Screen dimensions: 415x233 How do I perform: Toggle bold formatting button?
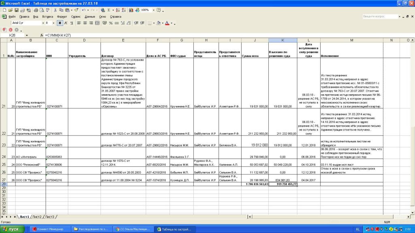pos(60,23)
